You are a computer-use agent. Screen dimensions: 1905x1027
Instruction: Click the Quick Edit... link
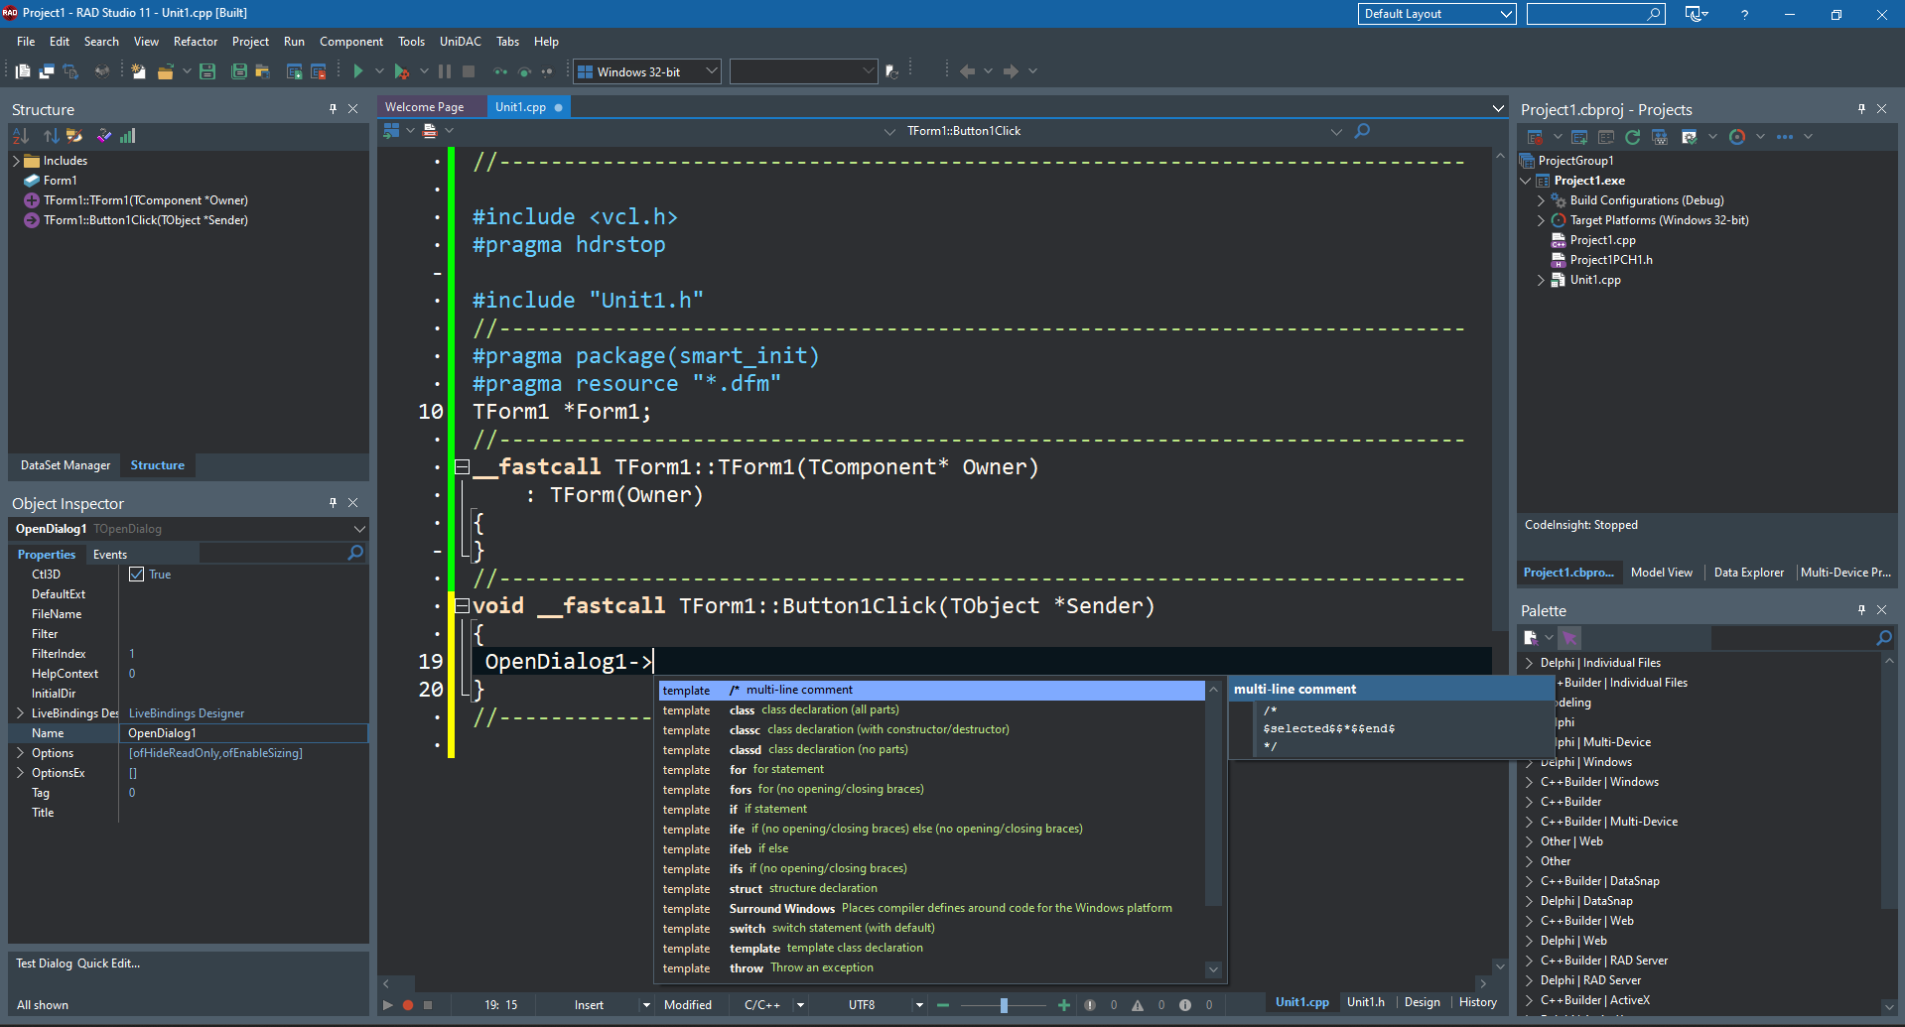109,963
